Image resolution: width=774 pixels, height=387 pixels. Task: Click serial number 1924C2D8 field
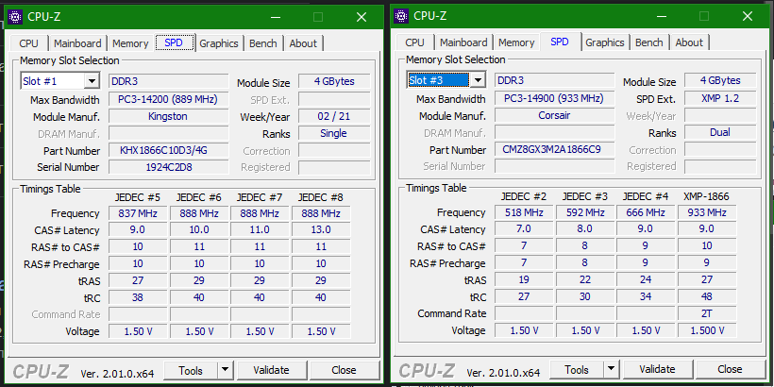click(168, 167)
